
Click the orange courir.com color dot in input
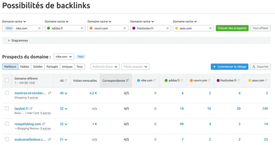pos(91,28)
